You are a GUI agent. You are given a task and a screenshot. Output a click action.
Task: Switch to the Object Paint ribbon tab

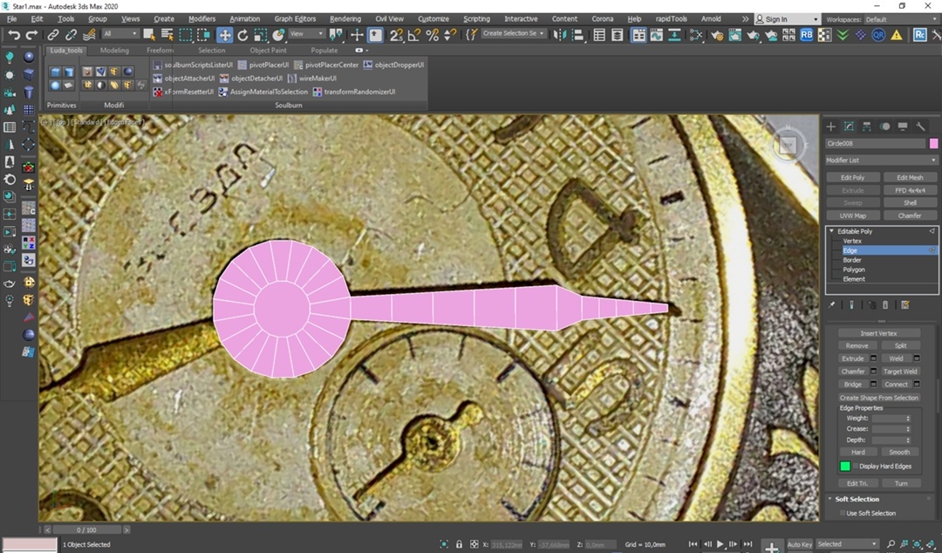click(x=268, y=51)
